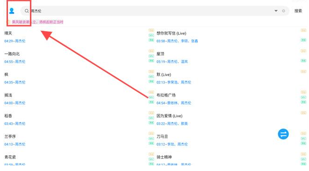This screenshot has height=171, width=309.
Task: Play the song 兰亭序
Action: 10,136
